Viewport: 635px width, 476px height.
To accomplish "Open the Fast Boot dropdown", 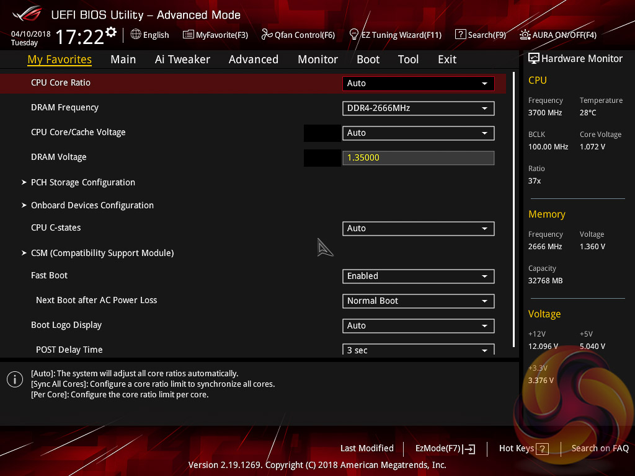I will [419, 276].
